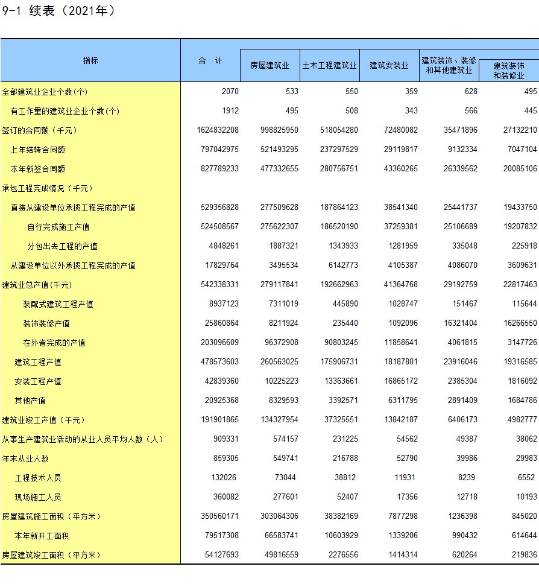Click row label 承包工程完成情况（千元）
Viewport: 539px width, 584px height.
(48, 188)
